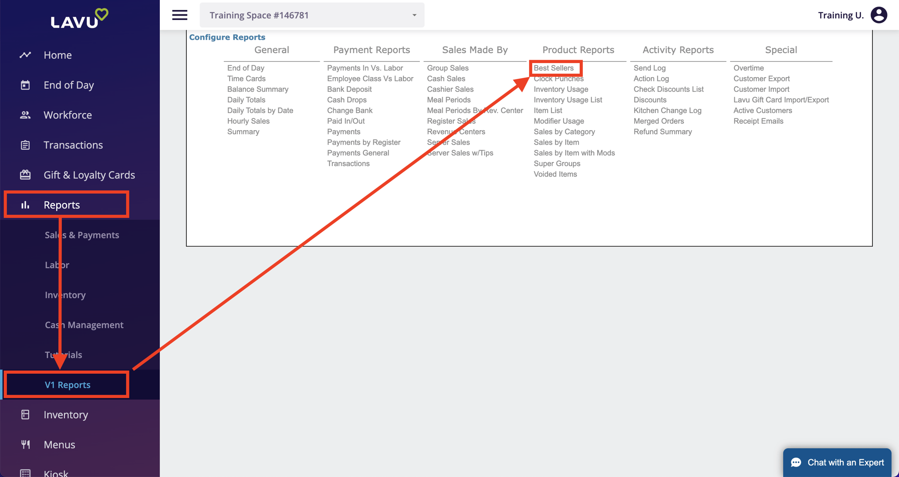The height and width of the screenshot is (477, 899).
Task: Open the user profile avatar icon
Action: point(879,15)
